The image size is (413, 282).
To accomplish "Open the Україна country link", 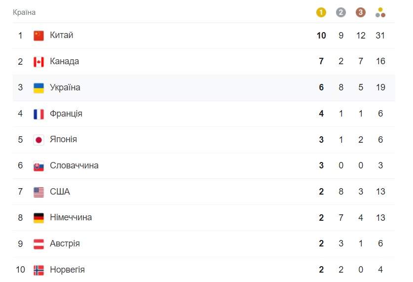I will pyautogui.click(x=65, y=87).
